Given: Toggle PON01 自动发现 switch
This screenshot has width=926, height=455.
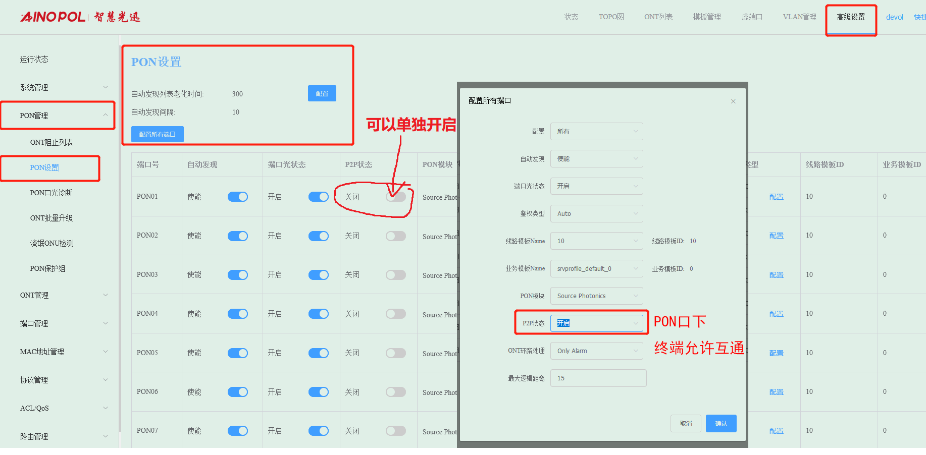Looking at the screenshot, I should pyautogui.click(x=237, y=197).
